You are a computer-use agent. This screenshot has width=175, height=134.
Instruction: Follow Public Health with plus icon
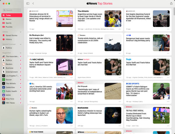20,91
